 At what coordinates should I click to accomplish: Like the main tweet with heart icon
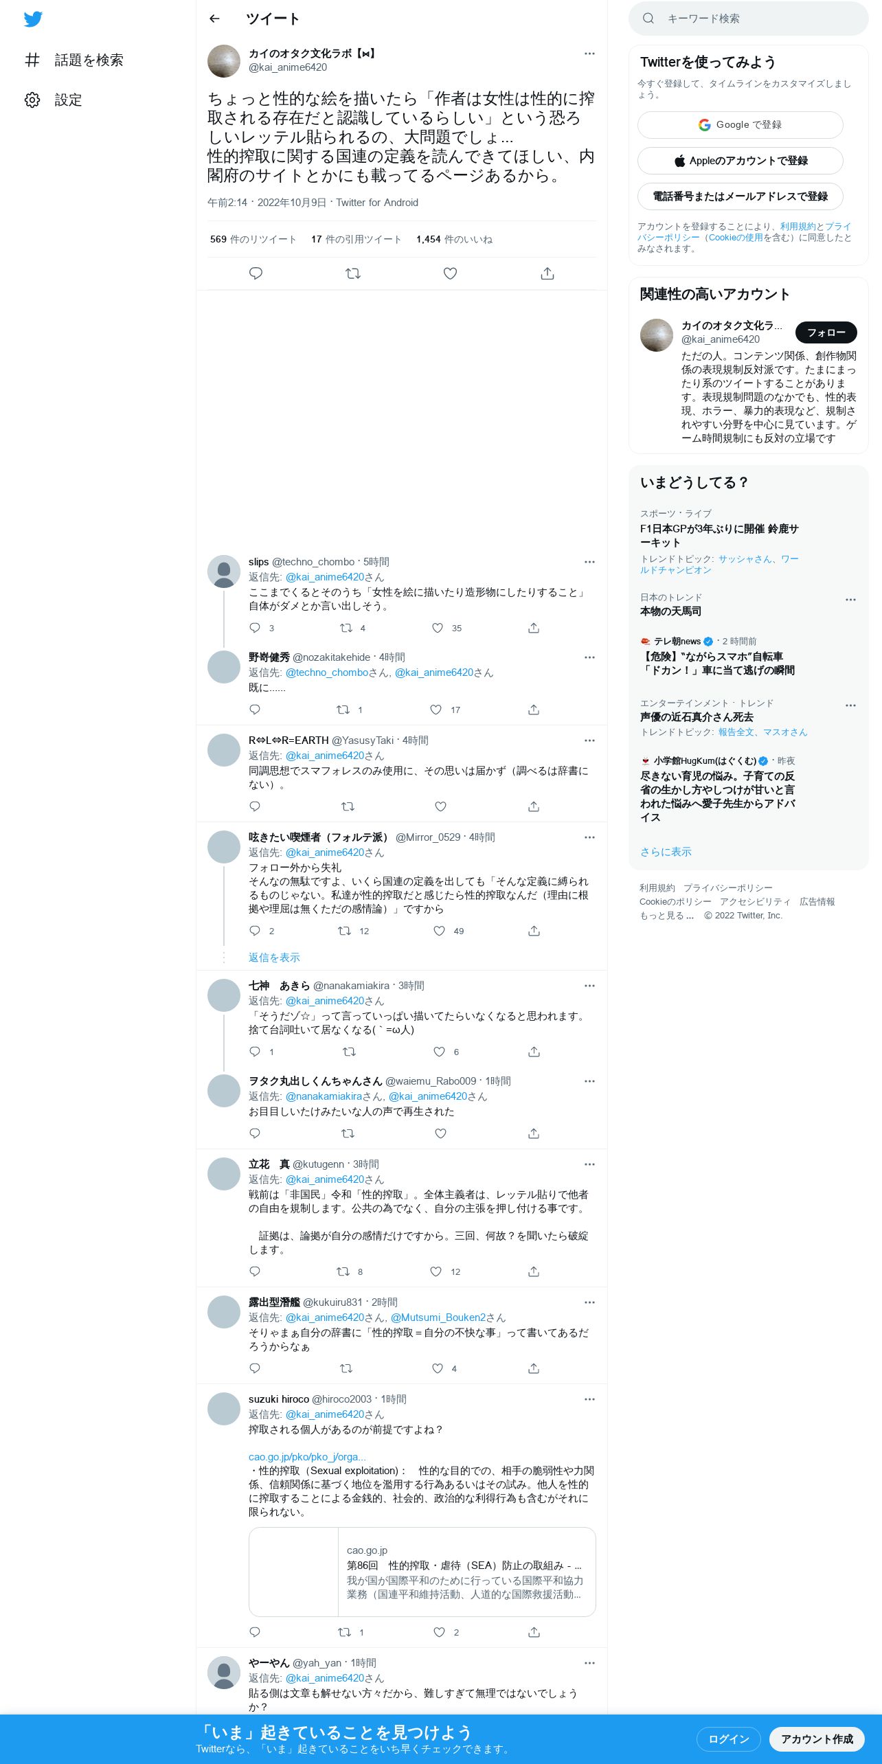(450, 273)
